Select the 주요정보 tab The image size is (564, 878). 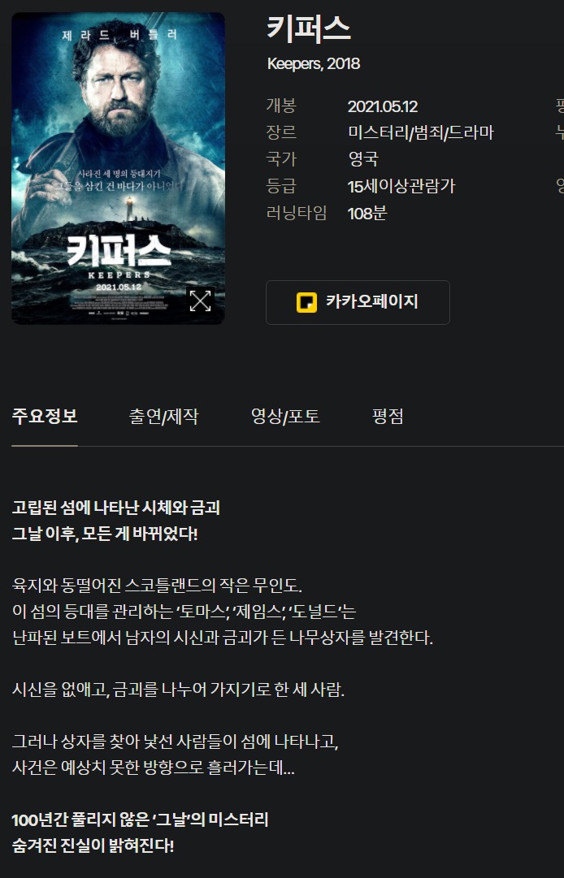point(44,417)
